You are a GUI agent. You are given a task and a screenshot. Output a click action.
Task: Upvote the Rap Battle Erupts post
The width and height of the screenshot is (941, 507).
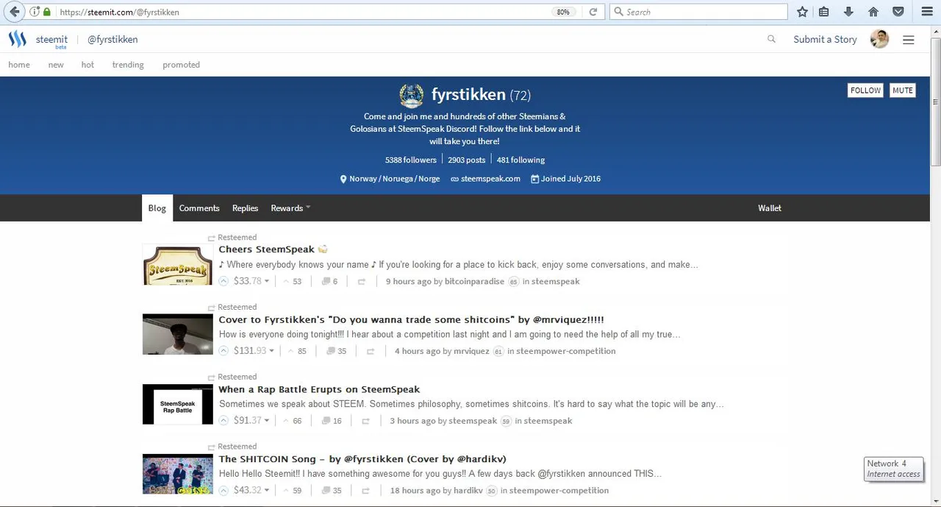pyautogui.click(x=223, y=421)
